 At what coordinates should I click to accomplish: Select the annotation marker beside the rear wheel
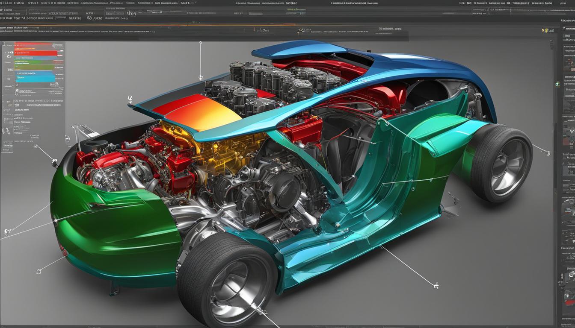tap(548, 152)
